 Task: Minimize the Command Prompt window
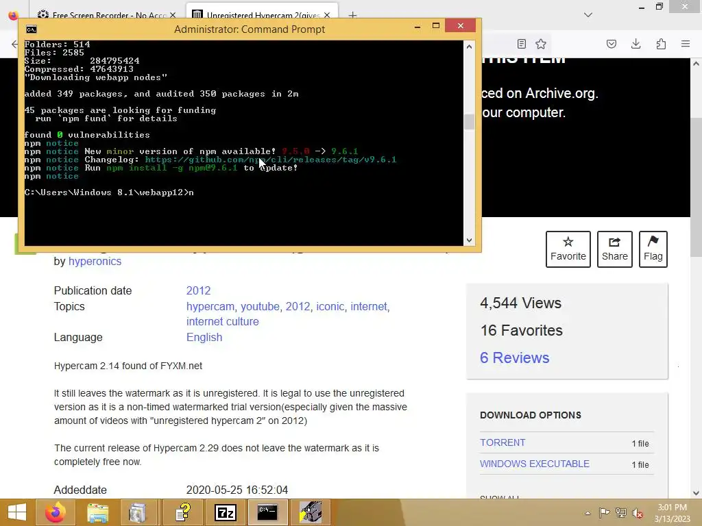(x=417, y=26)
